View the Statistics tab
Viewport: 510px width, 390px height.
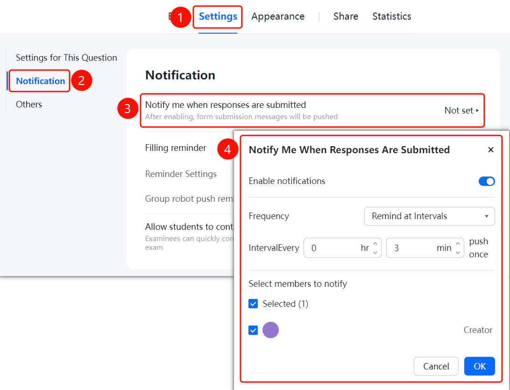point(391,16)
